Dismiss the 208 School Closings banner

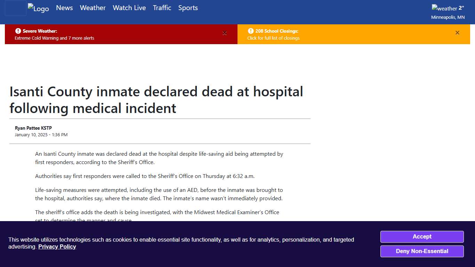(457, 33)
